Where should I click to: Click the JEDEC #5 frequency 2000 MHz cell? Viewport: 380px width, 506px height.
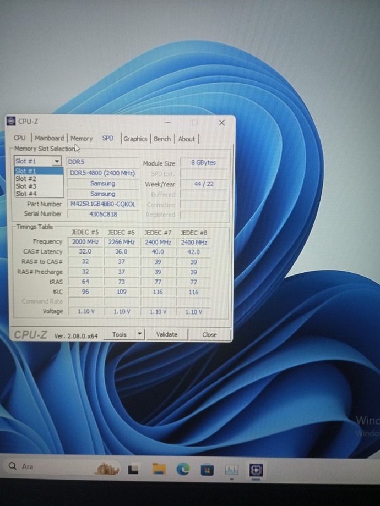coord(85,241)
